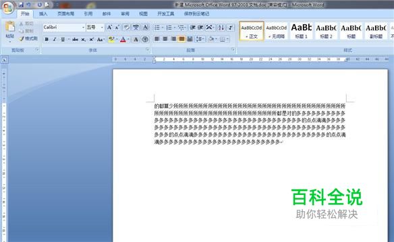The image size is (394, 242).
Task: Copy the selected text
Action: click(x=26, y=31)
